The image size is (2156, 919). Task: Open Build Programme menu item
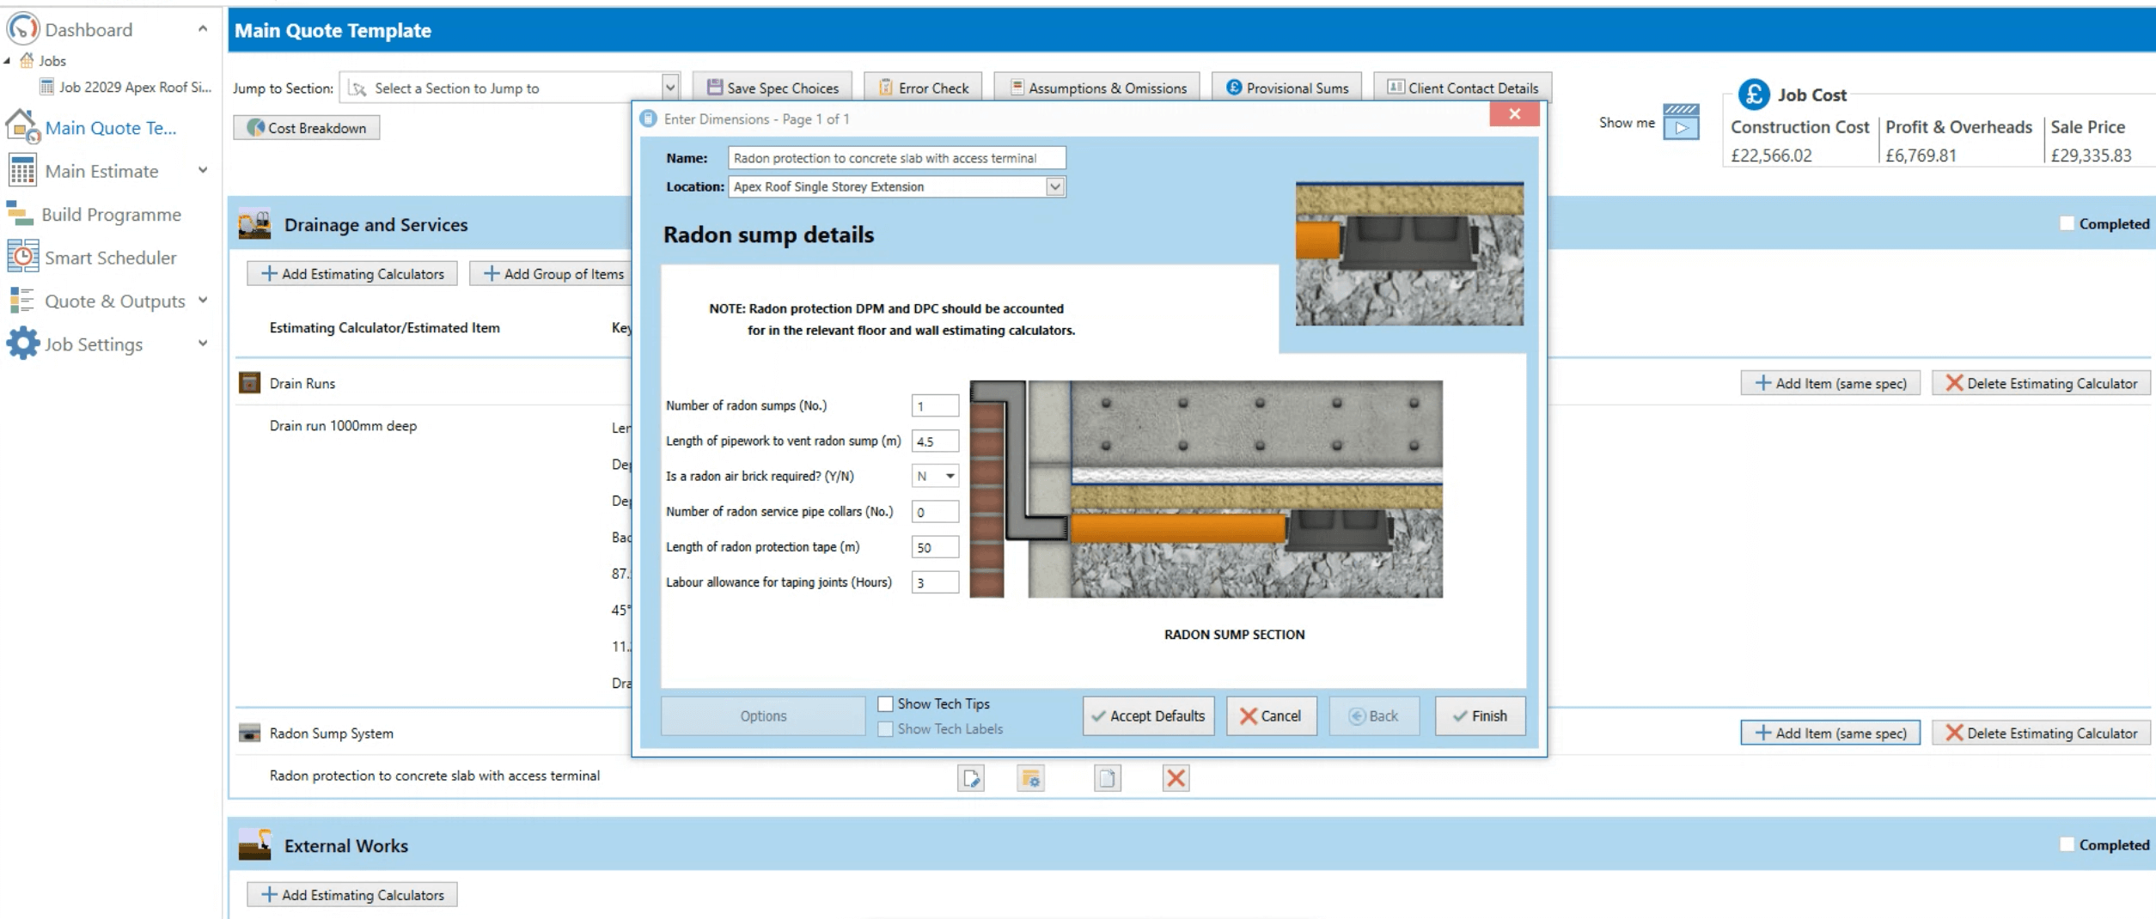113,215
